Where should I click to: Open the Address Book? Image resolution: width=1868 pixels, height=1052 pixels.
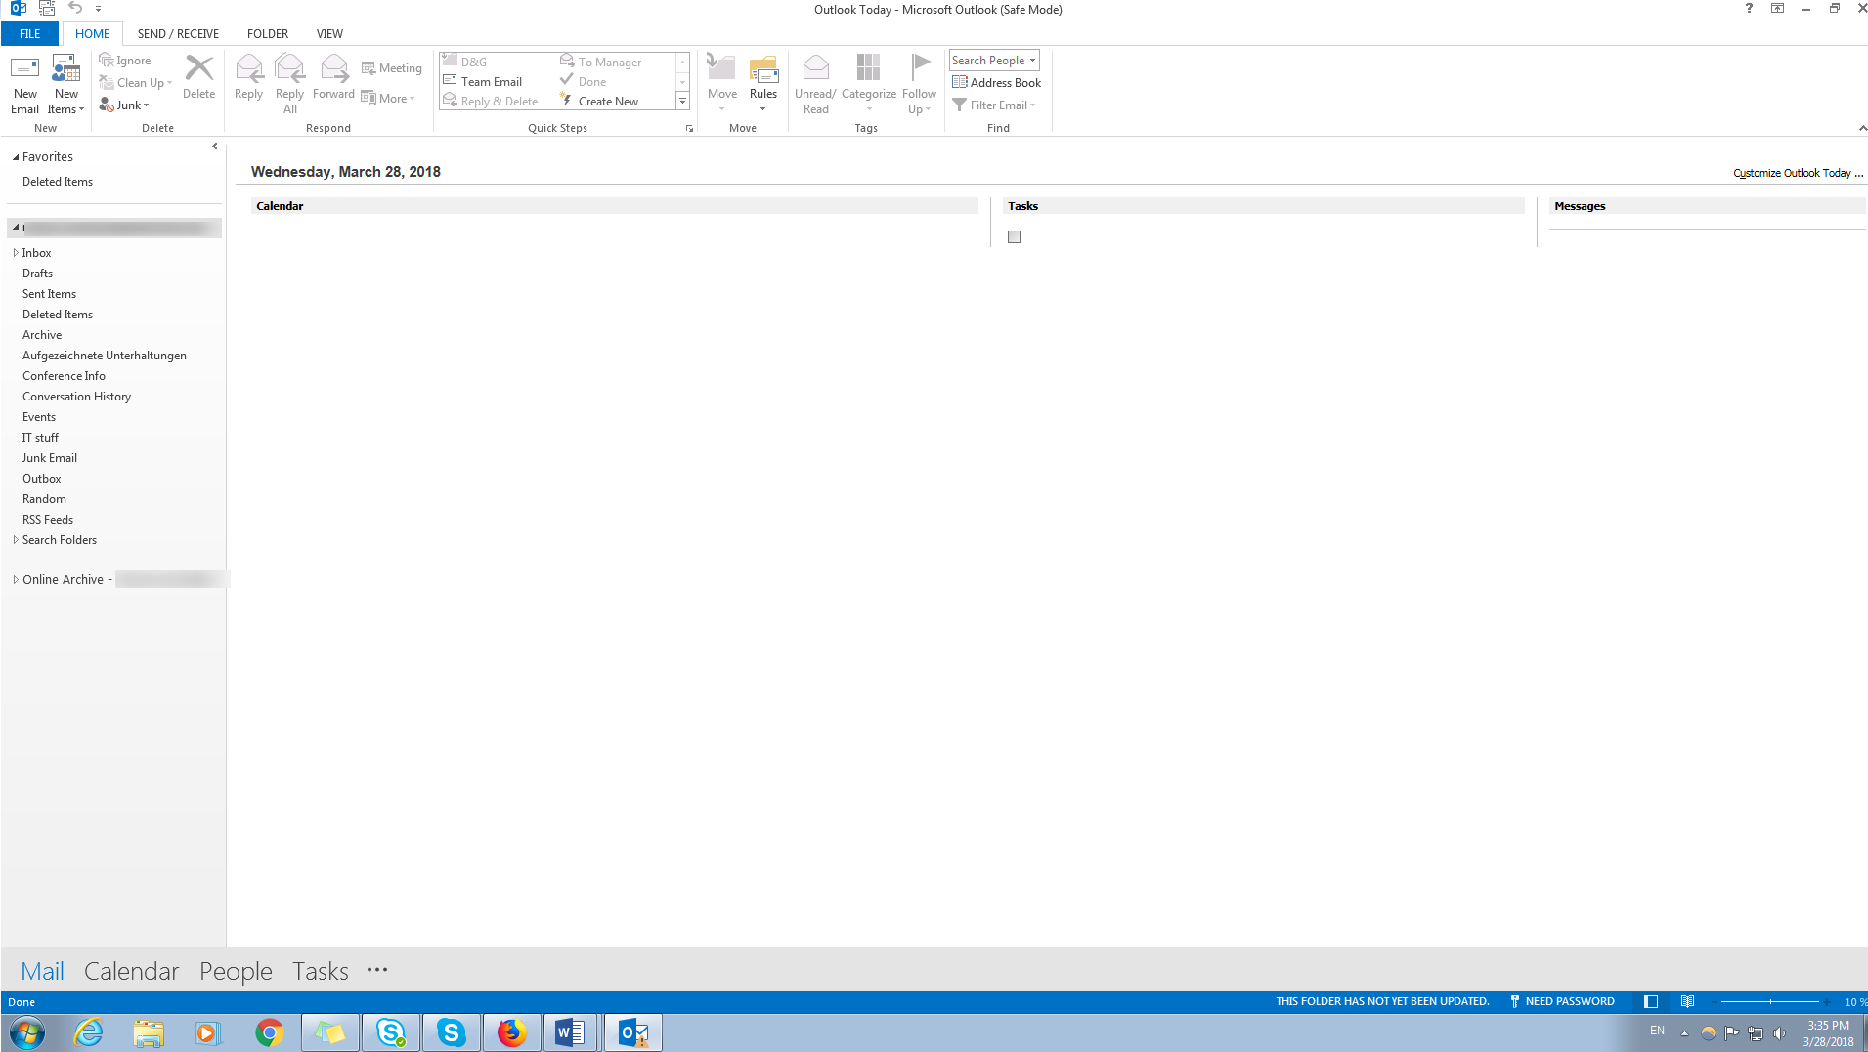click(x=996, y=83)
